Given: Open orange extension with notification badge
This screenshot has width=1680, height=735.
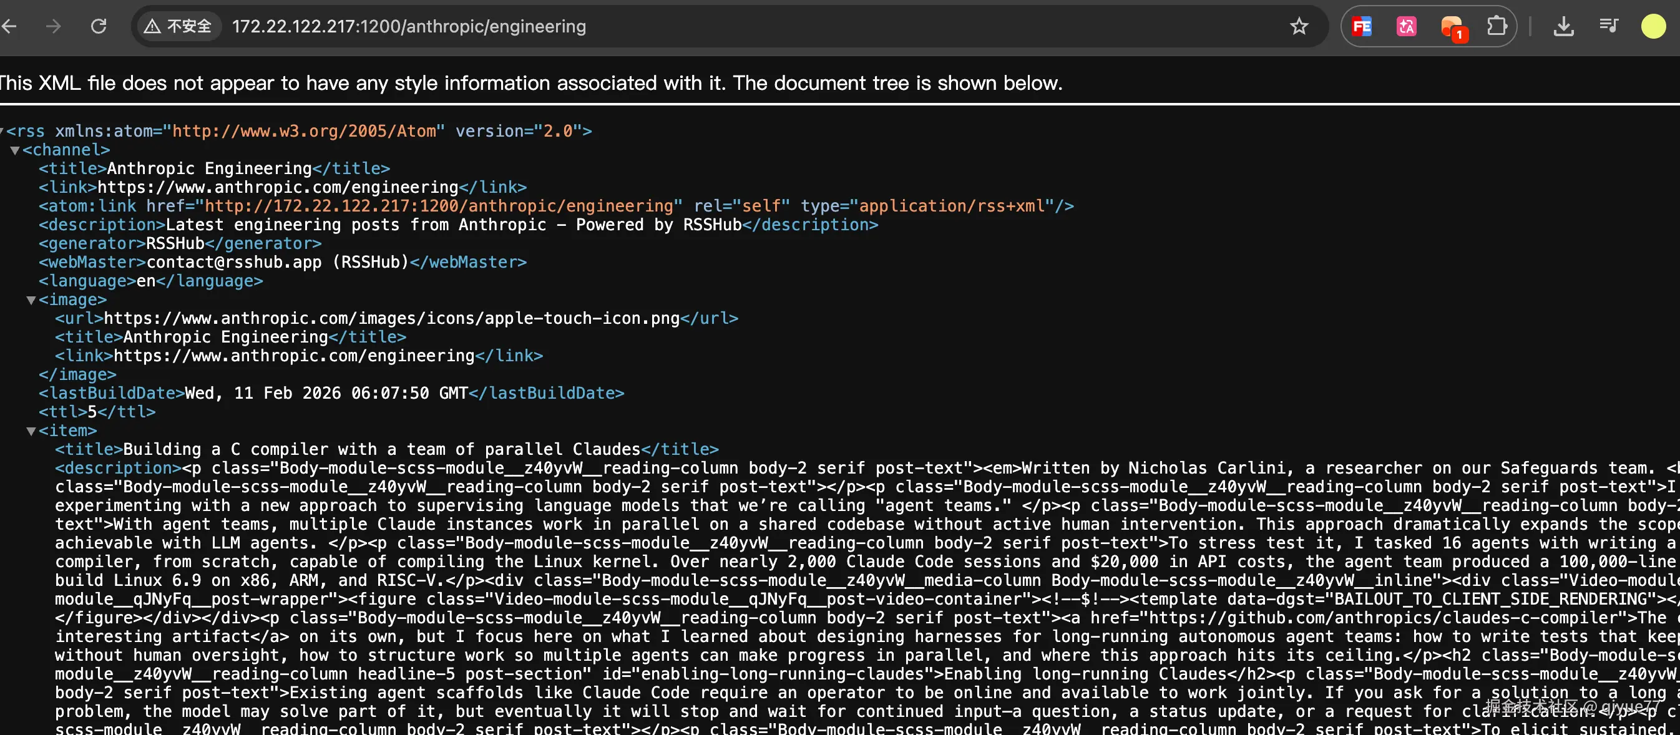Looking at the screenshot, I should coord(1452,27).
